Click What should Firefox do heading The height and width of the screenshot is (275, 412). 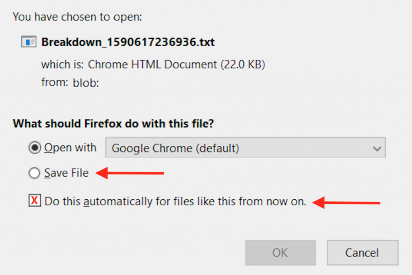(x=113, y=123)
